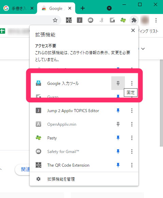Click Google 入力ツール keyboard icon
Screen dimensions: 163x198
38,83
